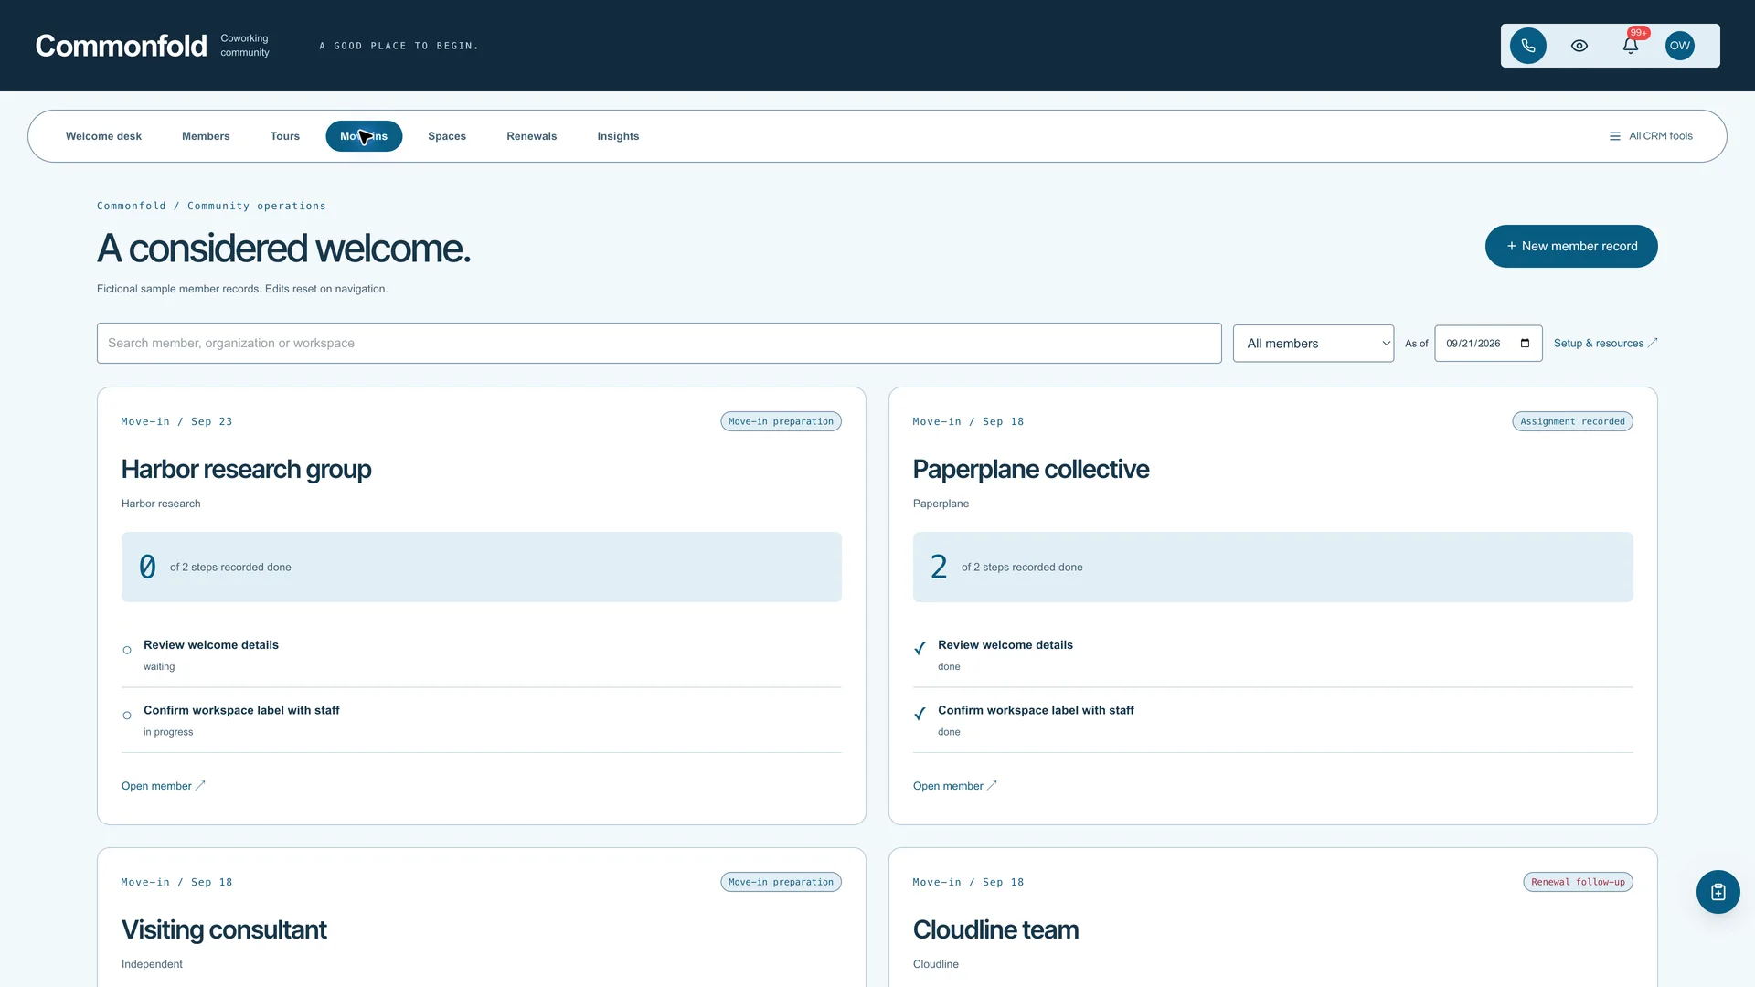The width and height of the screenshot is (1755, 987).
Task: Click the As of date field
Action: tap(1488, 344)
